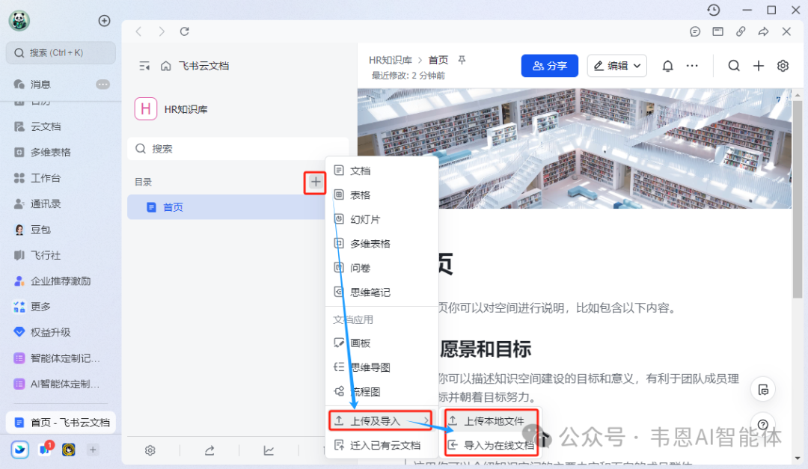Choose 上传本地文件 in the submenu
808x469 pixels.
coord(491,421)
